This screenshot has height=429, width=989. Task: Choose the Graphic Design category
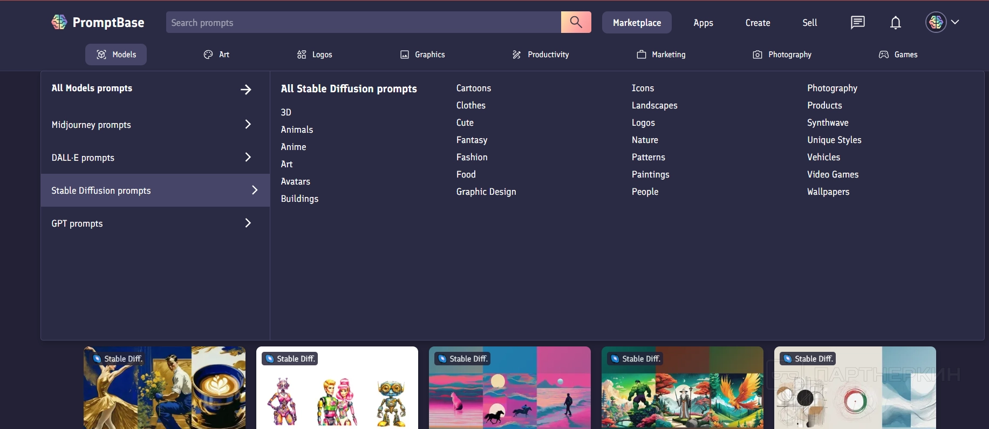point(486,192)
